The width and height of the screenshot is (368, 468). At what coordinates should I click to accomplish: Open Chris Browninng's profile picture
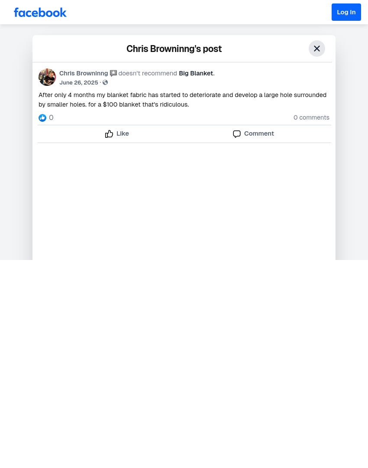tap(47, 77)
